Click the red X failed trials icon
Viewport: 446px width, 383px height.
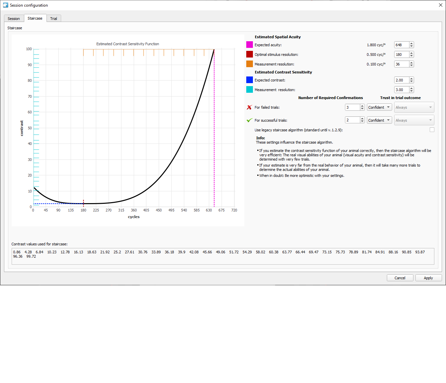click(249, 107)
